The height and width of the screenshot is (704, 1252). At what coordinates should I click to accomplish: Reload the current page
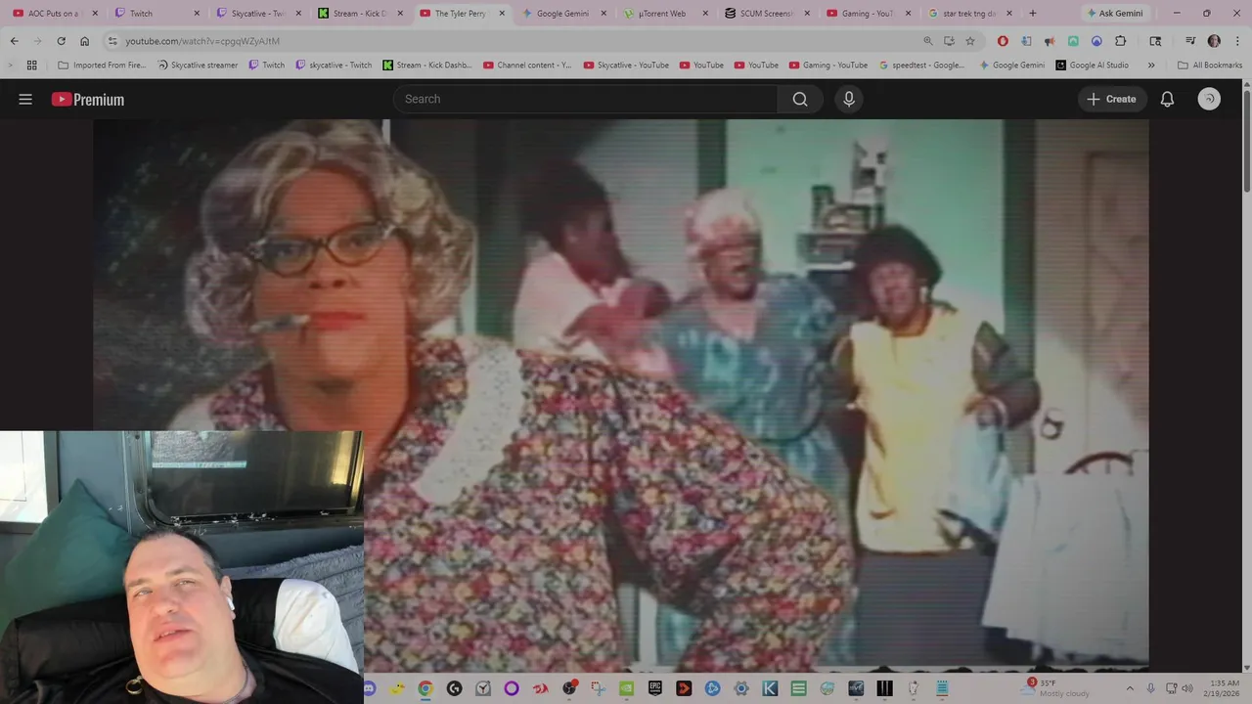coord(61,41)
